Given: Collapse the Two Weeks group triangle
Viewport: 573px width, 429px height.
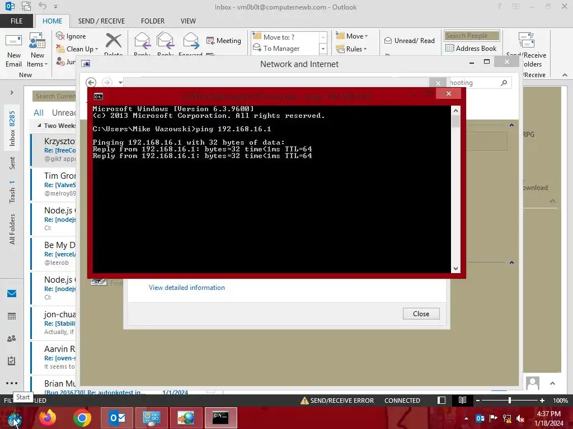Looking at the screenshot, I should click(39, 126).
